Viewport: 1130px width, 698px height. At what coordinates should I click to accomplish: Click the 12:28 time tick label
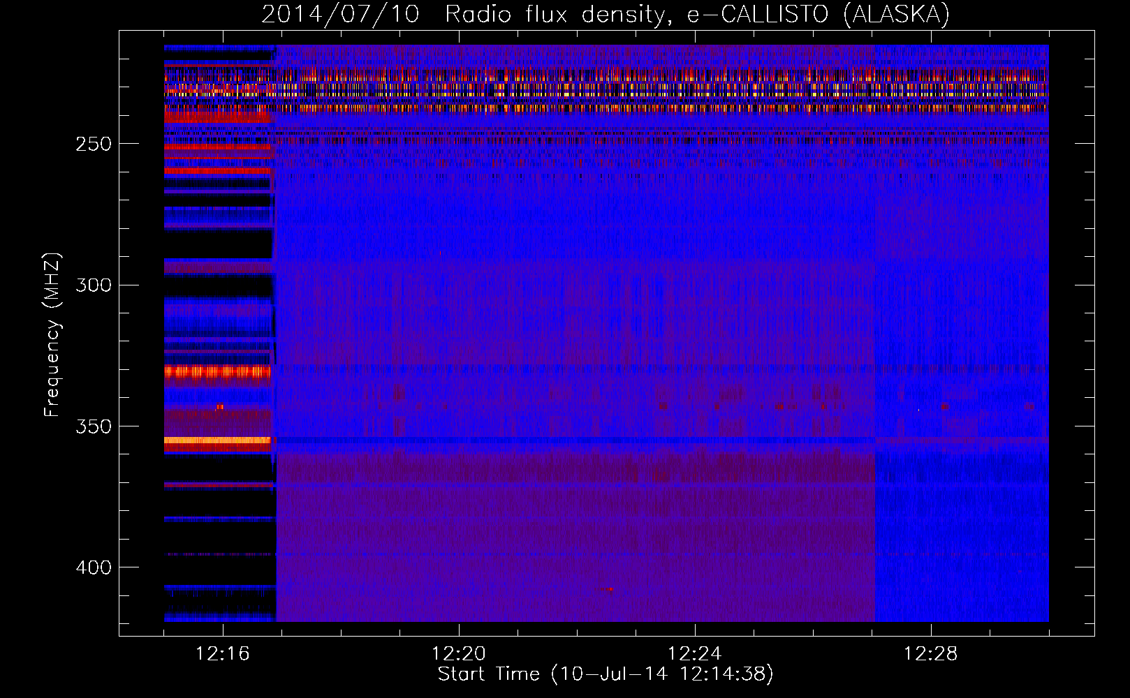tap(931, 654)
